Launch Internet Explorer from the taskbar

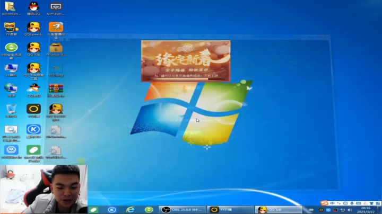click(x=131, y=210)
